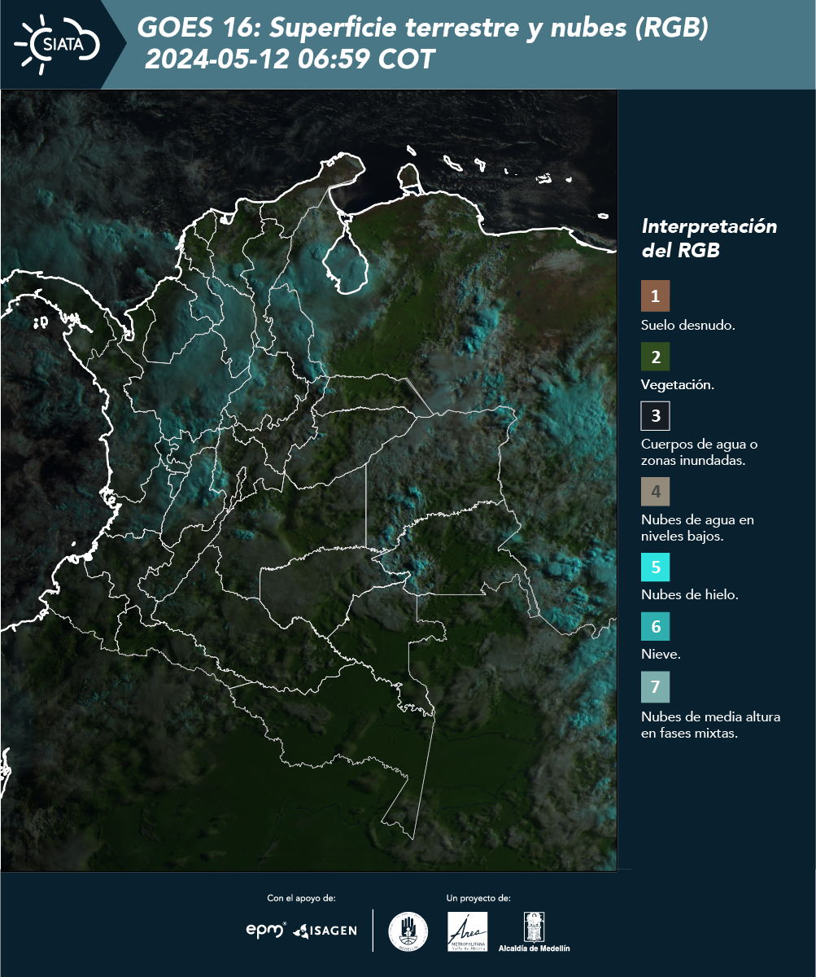The image size is (816, 977).
Task: Click the 'Vegetación.' legend label
Action: [x=678, y=385]
